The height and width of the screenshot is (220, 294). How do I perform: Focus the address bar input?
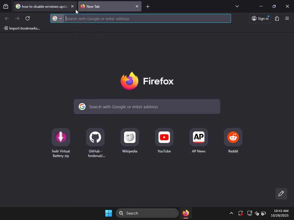tap(148, 19)
